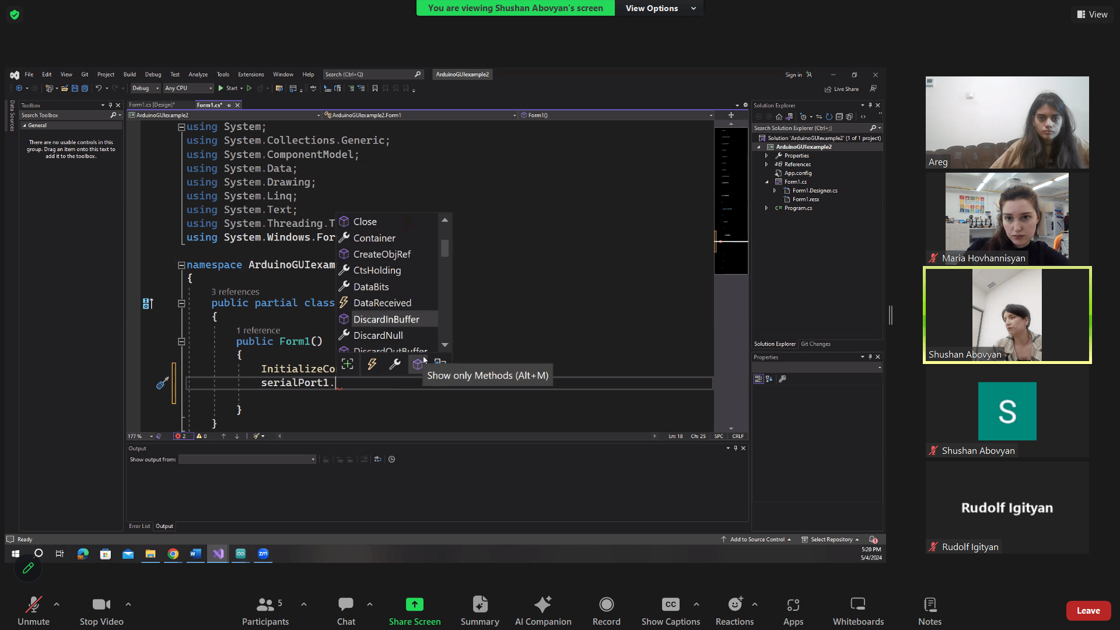The height and width of the screenshot is (630, 1120).
Task: Select DiscardInBuffer in IntelliSense list
Action: pyautogui.click(x=387, y=320)
